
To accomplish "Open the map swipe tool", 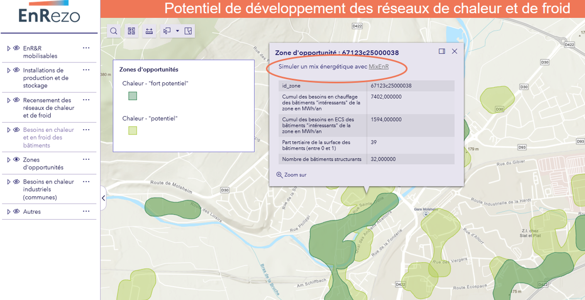I will coord(188,31).
